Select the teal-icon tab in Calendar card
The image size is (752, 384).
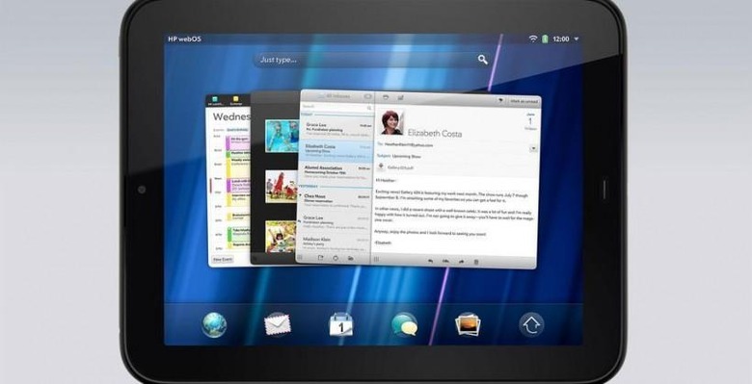click(215, 100)
